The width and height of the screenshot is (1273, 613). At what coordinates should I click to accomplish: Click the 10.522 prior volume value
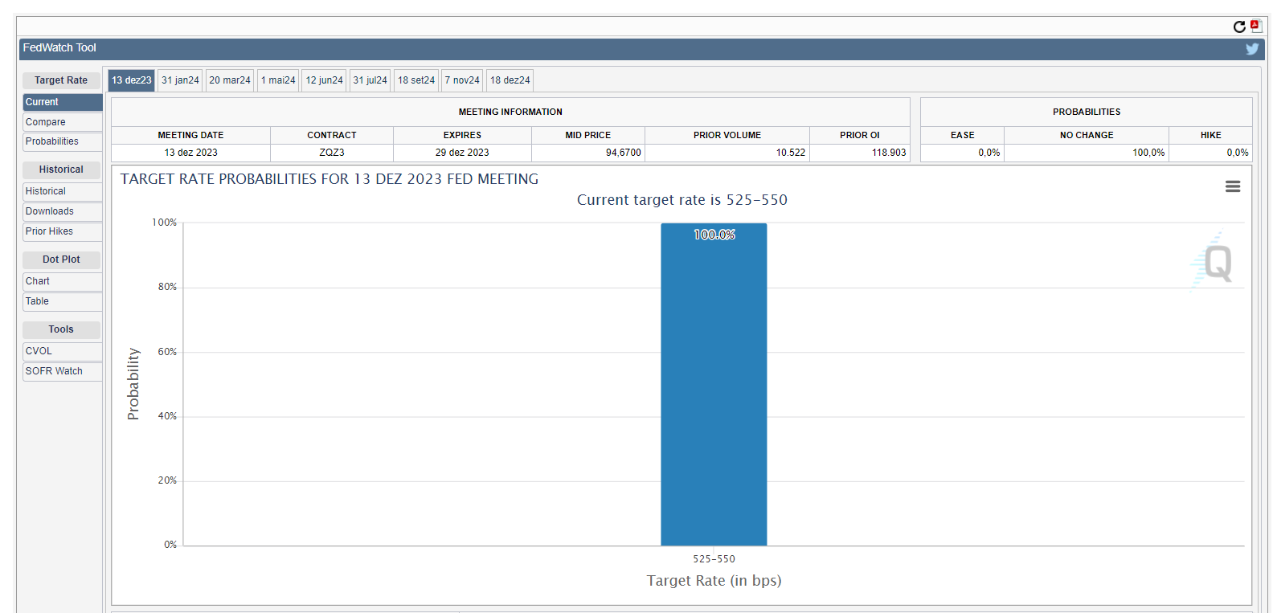[791, 153]
